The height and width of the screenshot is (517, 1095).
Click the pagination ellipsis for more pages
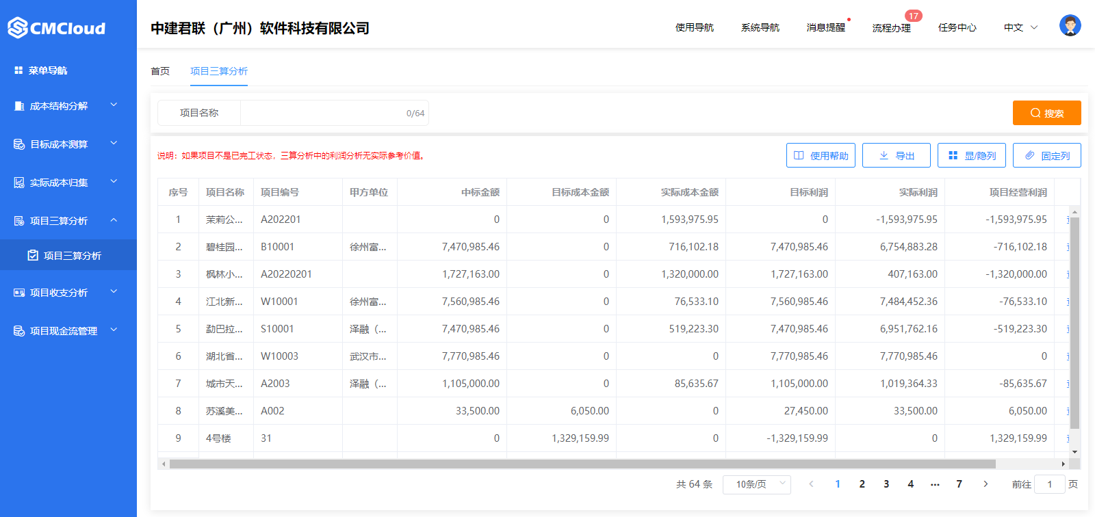(x=935, y=484)
